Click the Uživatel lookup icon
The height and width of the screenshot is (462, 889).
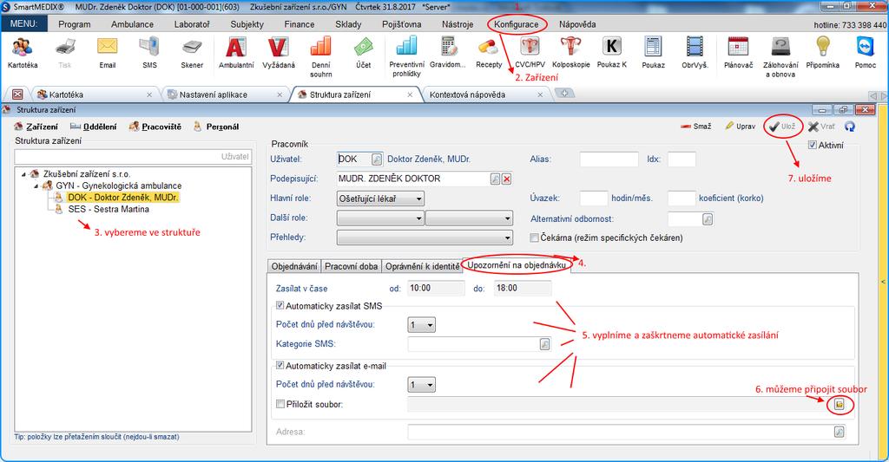[x=377, y=159]
